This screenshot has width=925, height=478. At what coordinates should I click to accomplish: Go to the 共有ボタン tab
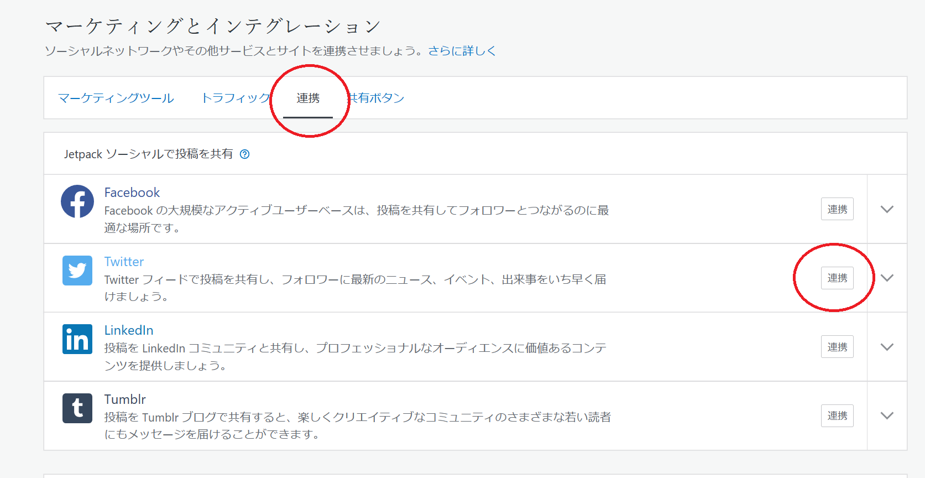point(378,98)
